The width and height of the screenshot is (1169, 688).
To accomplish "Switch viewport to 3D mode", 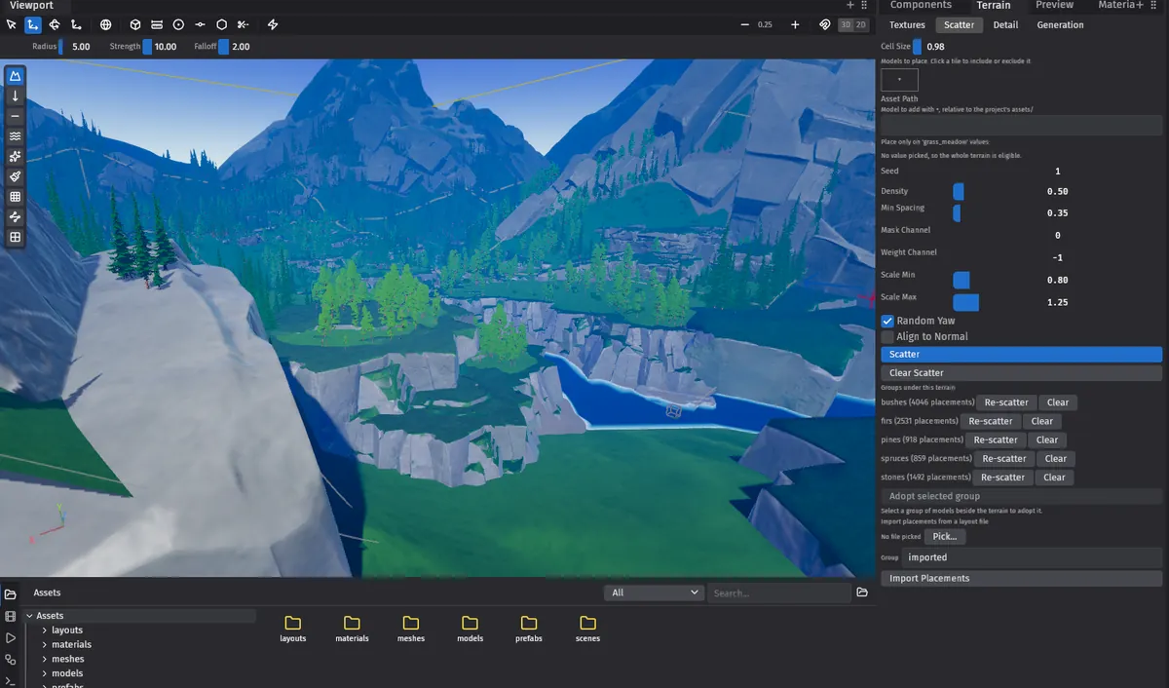I will (846, 24).
